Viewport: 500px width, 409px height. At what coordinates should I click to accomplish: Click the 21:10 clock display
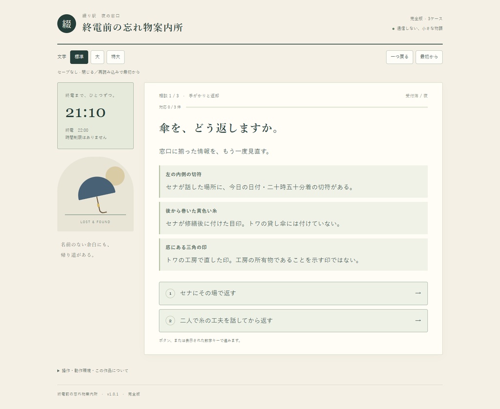tap(85, 112)
